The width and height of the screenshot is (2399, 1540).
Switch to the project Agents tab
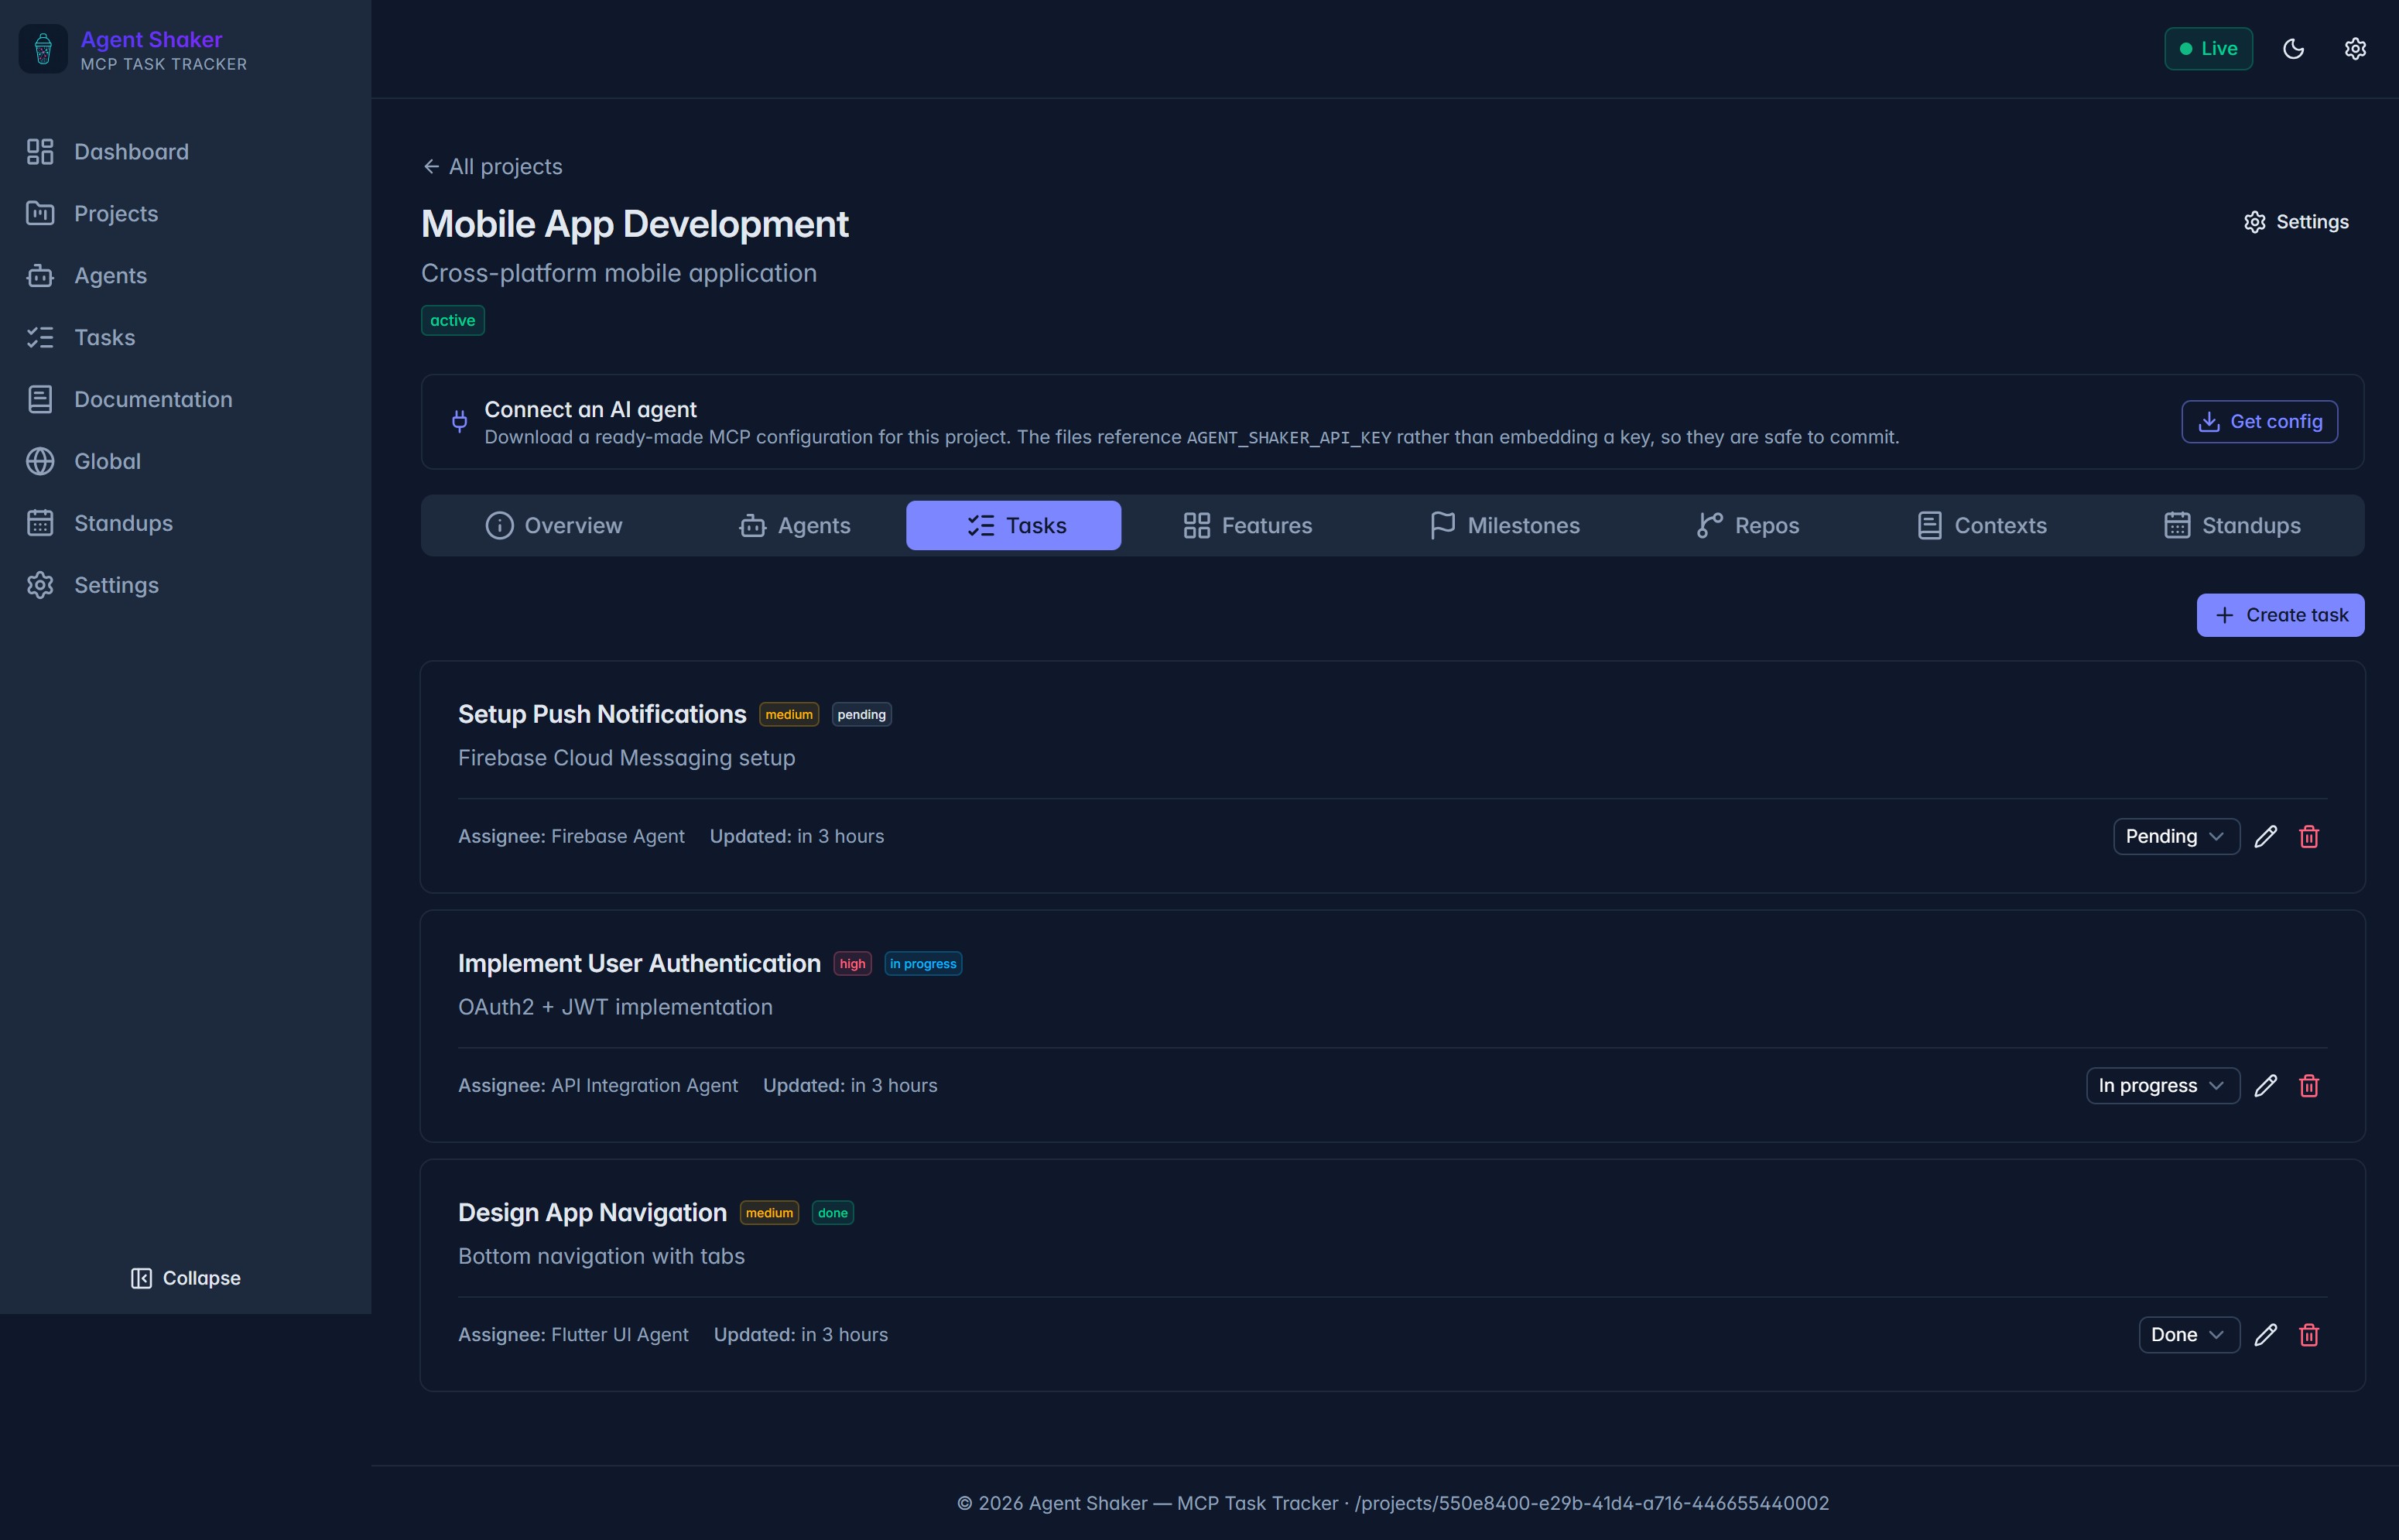795,526
